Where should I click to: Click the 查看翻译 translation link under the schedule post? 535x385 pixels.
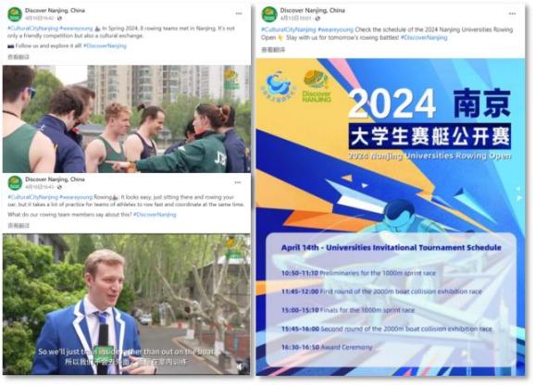(x=273, y=50)
